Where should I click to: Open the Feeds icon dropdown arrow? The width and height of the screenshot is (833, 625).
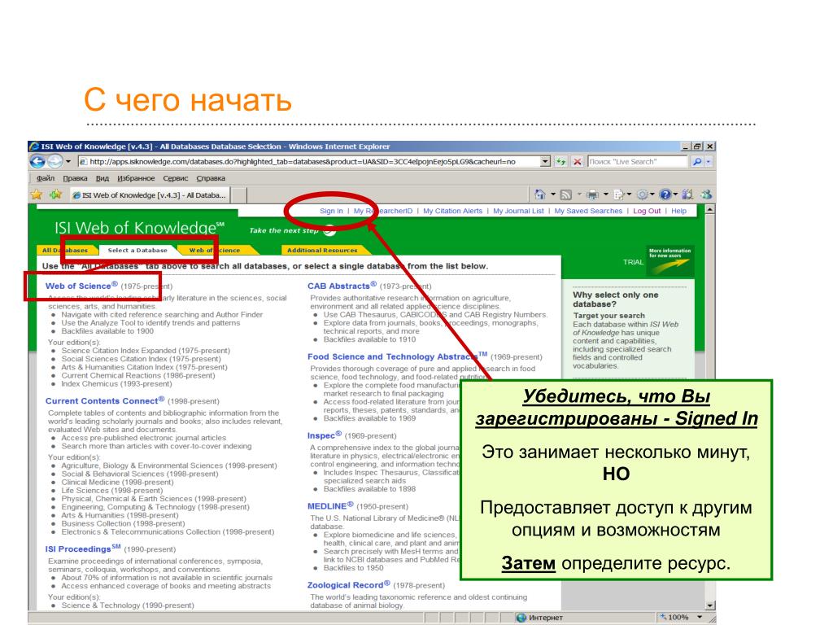(x=579, y=194)
